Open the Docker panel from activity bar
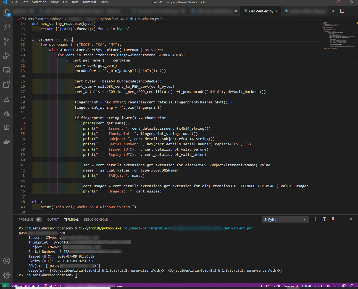Image resolution: width=358 pixels, height=289 pixels. (x=7, y=142)
